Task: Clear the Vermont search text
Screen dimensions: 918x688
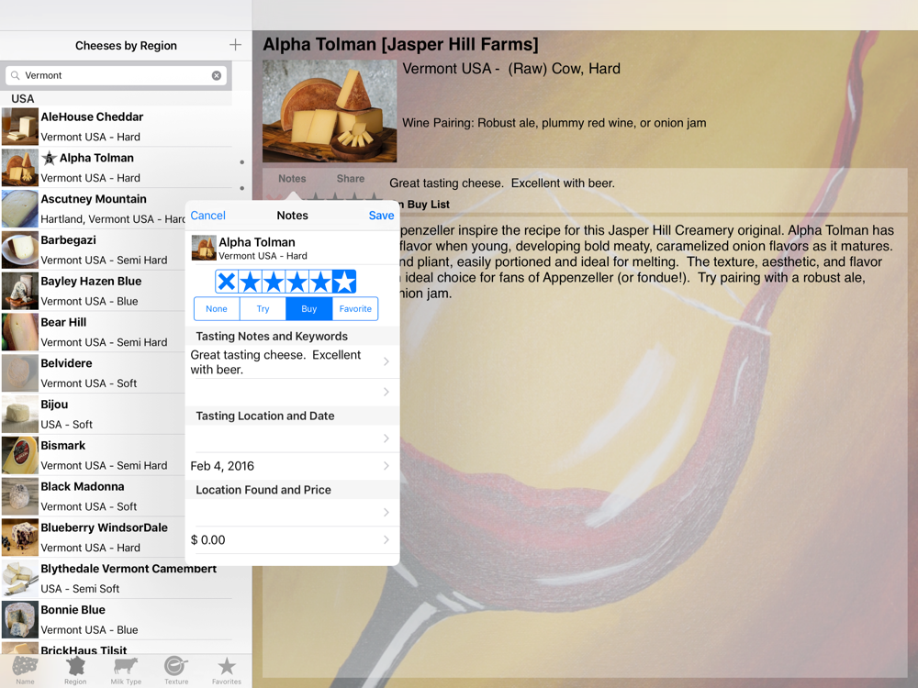Action: tap(217, 75)
